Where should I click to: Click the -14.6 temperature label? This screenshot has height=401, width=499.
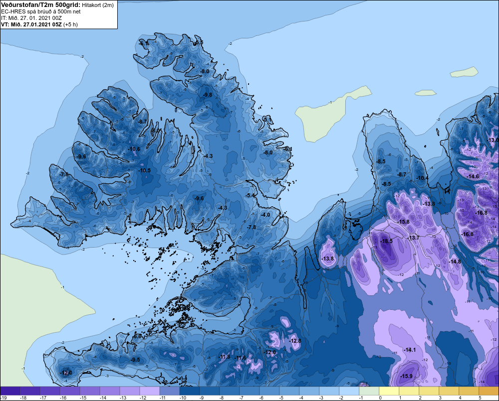[x=473, y=176]
